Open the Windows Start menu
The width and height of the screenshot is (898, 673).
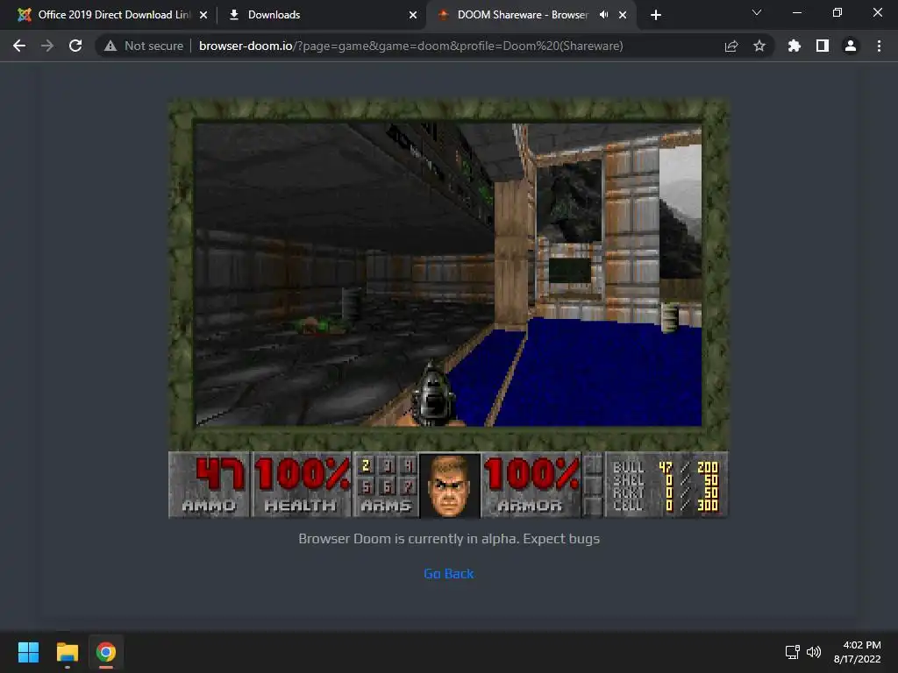(x=28, y=652)
